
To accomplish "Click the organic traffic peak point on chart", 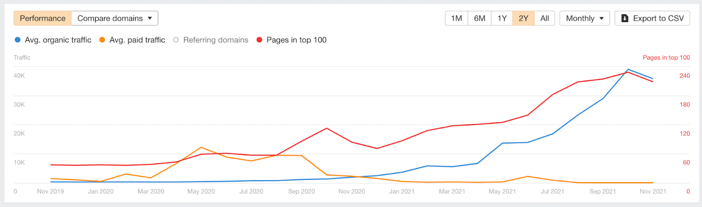I will click(x=628, y=69).
